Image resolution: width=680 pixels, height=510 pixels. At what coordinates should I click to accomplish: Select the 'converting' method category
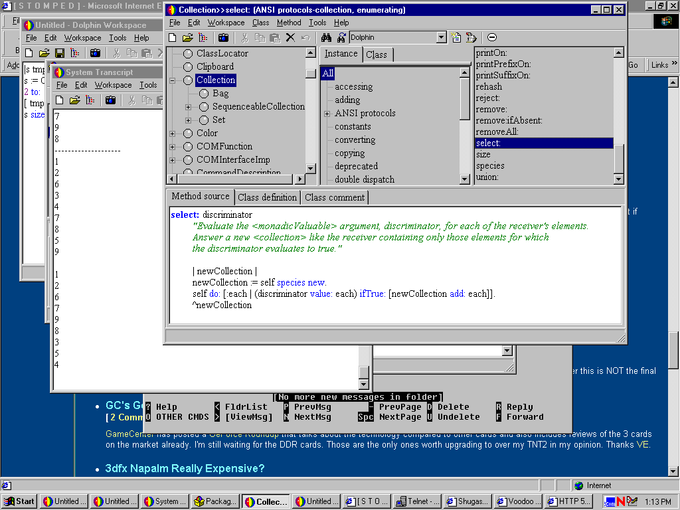(x=355, y=140)
